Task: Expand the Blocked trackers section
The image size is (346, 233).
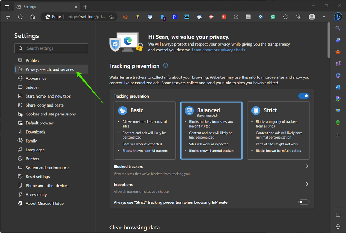Action: click(307, 166)
